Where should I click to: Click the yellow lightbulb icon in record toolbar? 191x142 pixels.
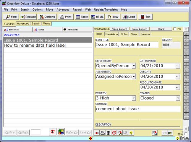coord(131,133)
